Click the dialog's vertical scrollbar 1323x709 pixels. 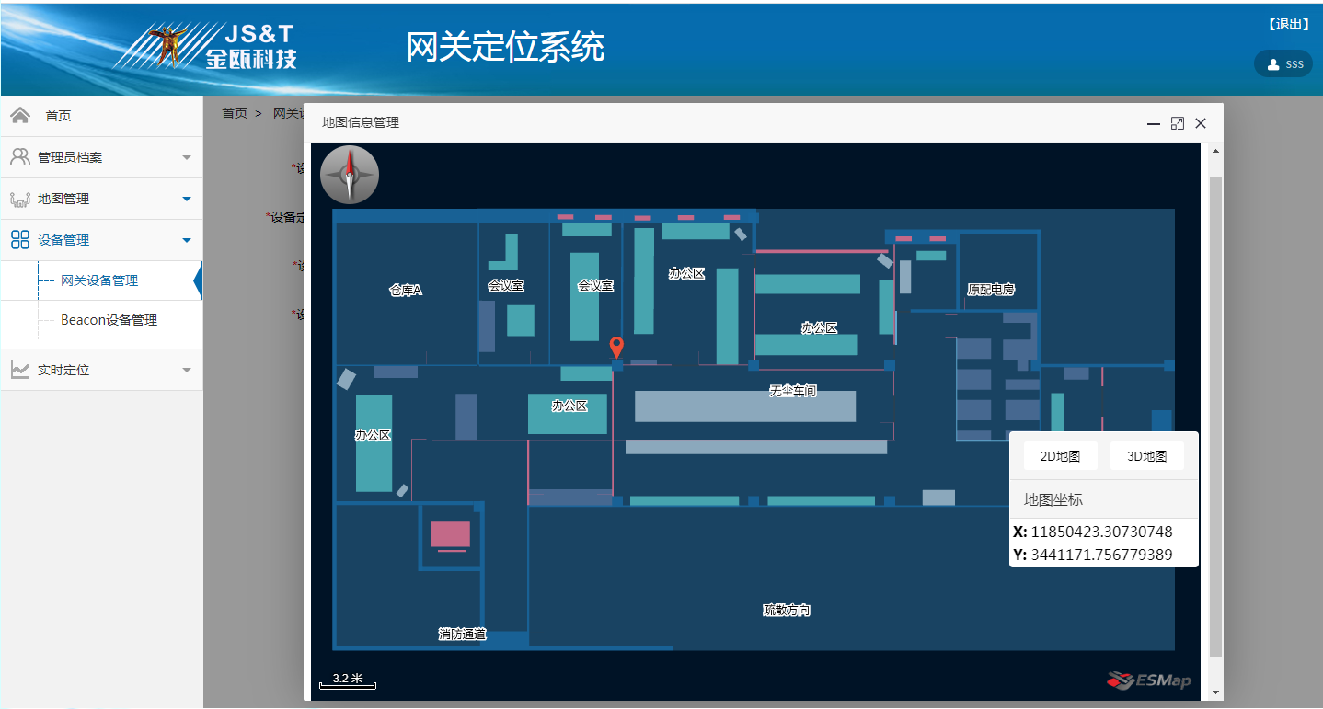point(1215,414)
